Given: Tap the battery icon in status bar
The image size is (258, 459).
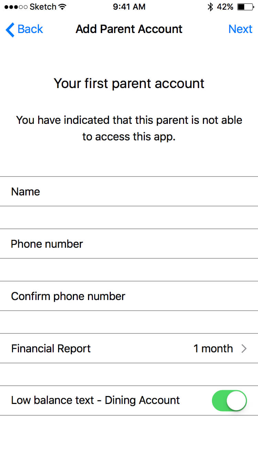Looking at the screenshot, I should (x=246, y=7).
